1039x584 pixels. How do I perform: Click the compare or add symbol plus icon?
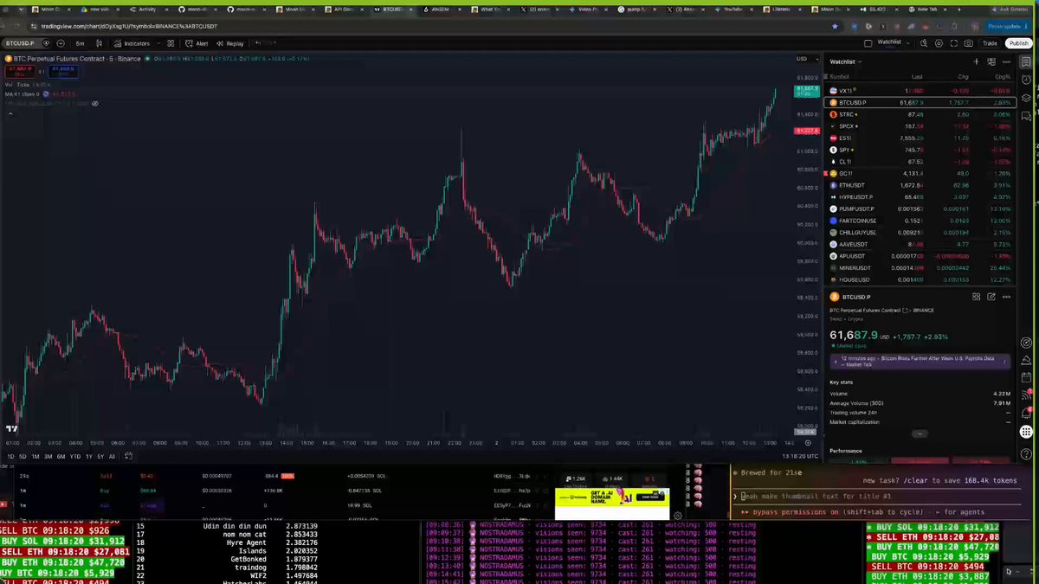click(61, 43)
